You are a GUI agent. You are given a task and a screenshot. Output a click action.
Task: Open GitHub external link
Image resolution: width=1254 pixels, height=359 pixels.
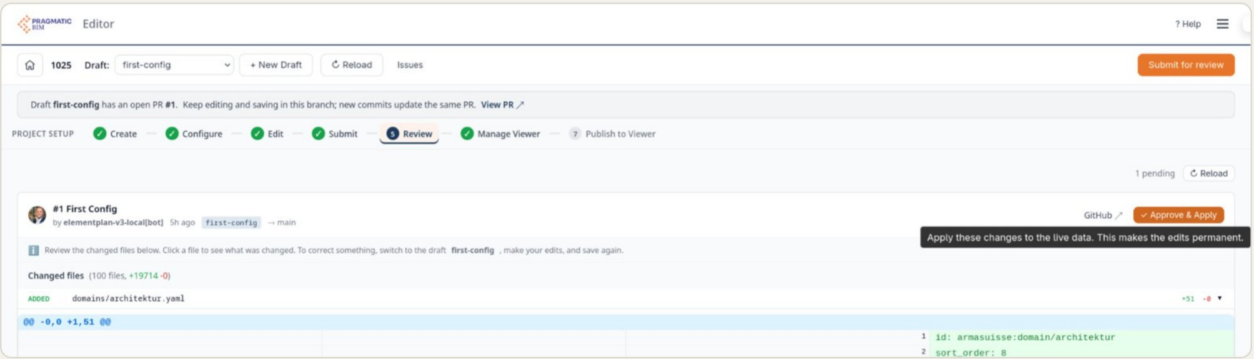click(1103, 215)
